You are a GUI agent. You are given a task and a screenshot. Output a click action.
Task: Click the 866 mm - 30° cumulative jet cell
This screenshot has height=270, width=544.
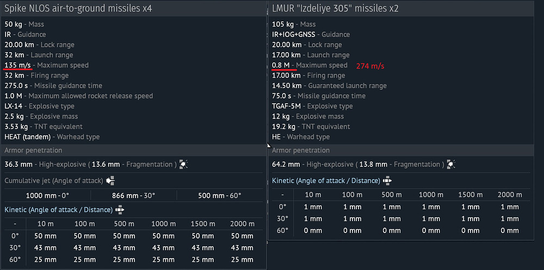point(134,195)
